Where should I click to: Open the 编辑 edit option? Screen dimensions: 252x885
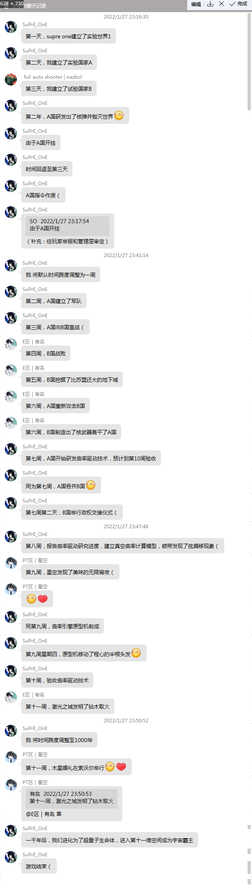[196, 4]
